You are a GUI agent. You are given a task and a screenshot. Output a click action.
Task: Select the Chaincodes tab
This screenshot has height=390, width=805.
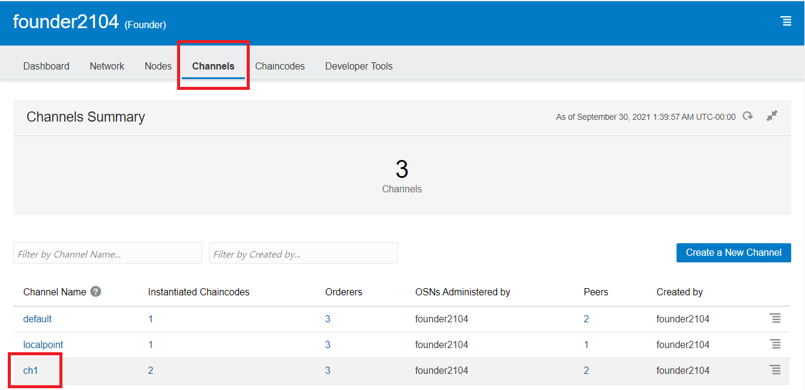(x=280, y=66)
